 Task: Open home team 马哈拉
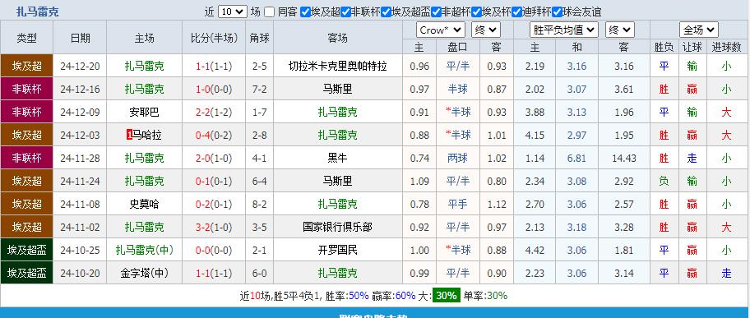tap(147, 135)
